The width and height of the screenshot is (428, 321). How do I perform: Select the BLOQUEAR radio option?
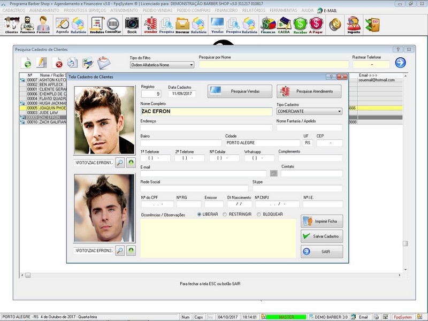(259, 215)
